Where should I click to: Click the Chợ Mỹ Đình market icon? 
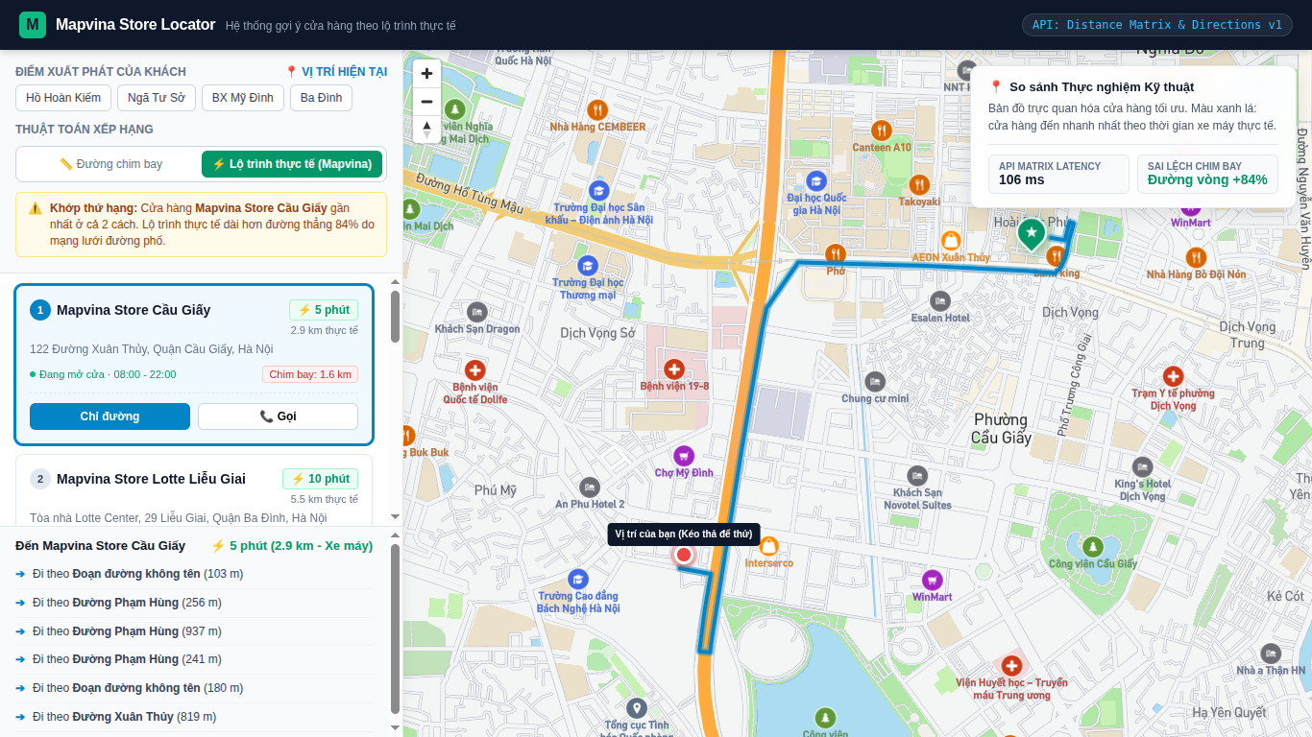[684, 456]
